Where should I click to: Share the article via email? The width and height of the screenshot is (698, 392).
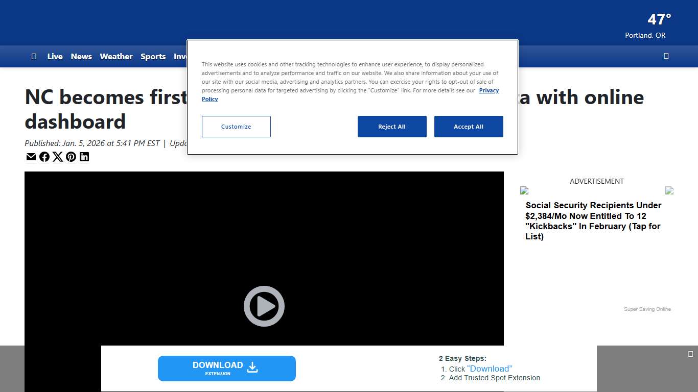point(31,157)
